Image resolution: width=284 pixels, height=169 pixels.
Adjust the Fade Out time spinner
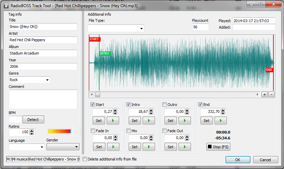[187, 138]
